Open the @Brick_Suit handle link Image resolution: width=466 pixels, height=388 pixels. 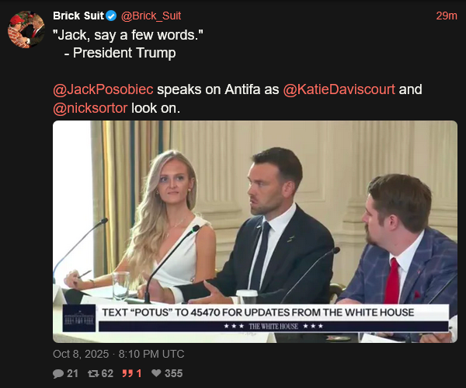pos(151,16)
